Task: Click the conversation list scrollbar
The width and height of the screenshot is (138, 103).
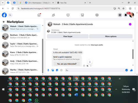Action: [x=43, y=56]
